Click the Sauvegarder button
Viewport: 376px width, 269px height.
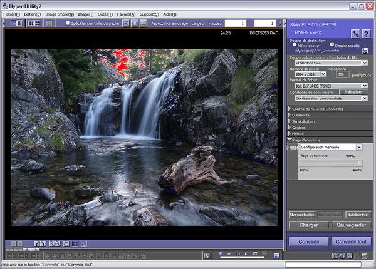tap(351, 225)
